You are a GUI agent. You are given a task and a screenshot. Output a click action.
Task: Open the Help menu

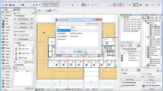click(x=58, y=2)
